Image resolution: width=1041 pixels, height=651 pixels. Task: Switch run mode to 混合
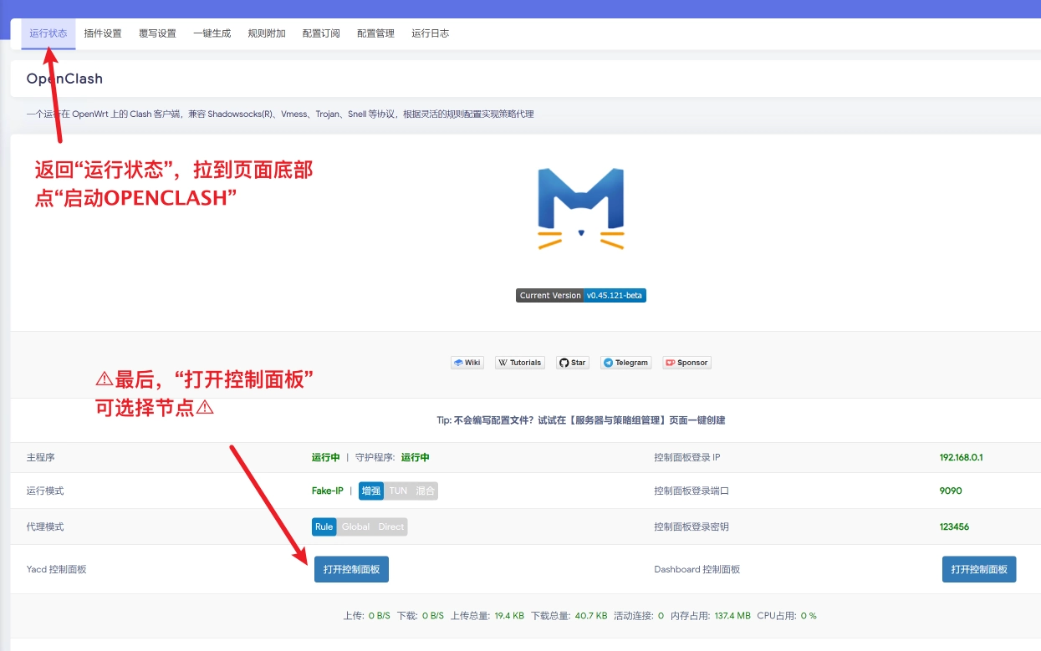pyautogui.click(x=425, y=491)
